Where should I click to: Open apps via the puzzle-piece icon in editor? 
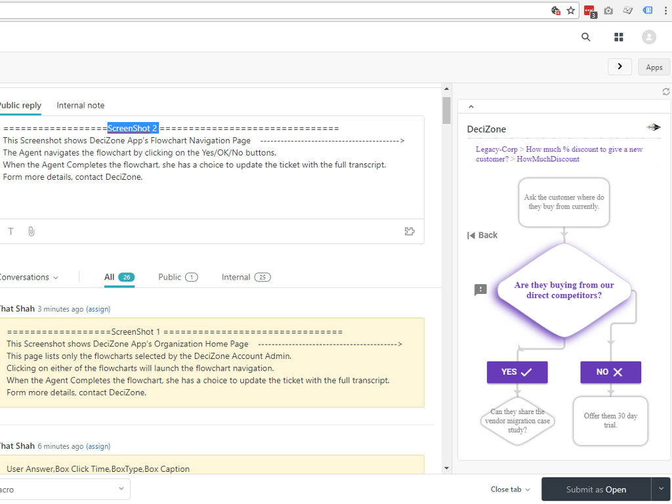409,231
